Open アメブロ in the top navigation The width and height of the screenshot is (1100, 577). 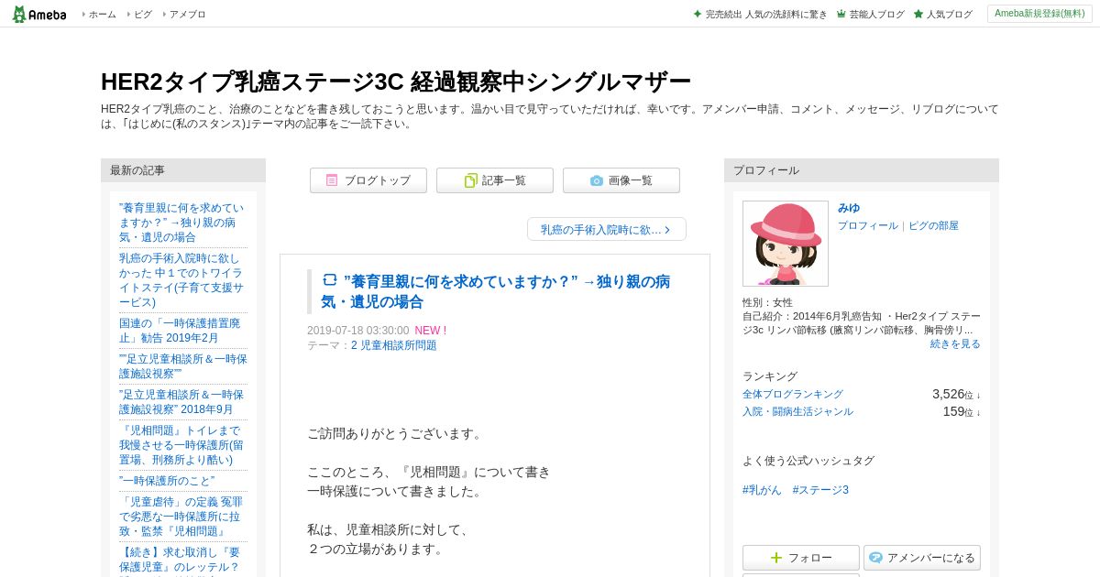click(187, 14)
